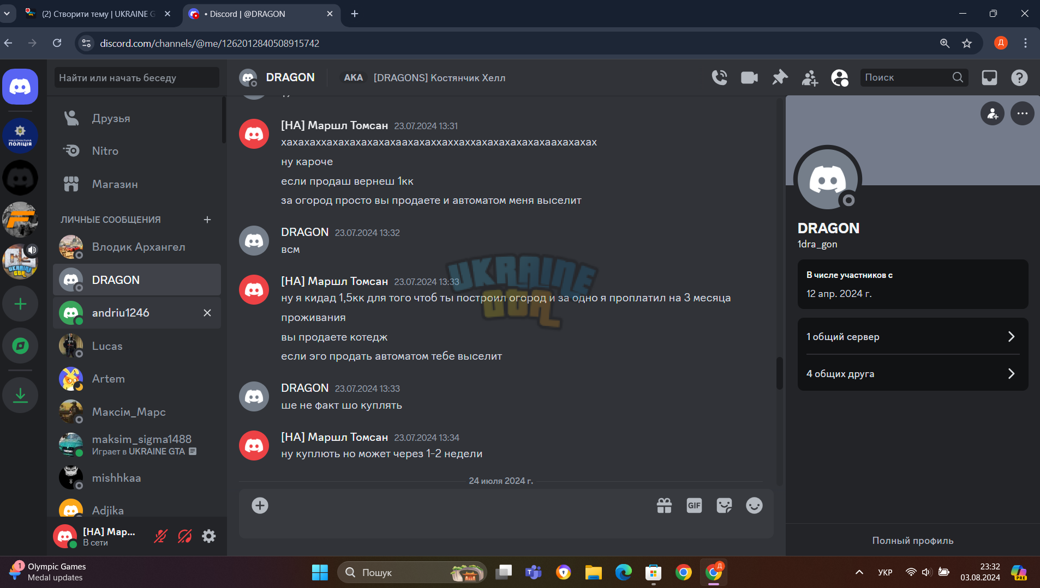Open Полный профиль full profile
Screen dimensions: 1040x588
(913, 541)
